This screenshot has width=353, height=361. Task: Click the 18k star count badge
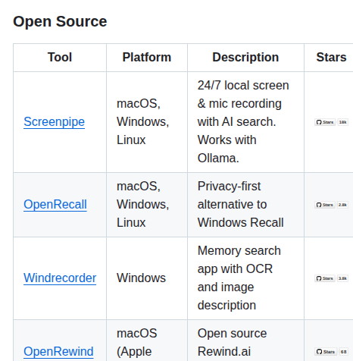[x=342, y=122]
